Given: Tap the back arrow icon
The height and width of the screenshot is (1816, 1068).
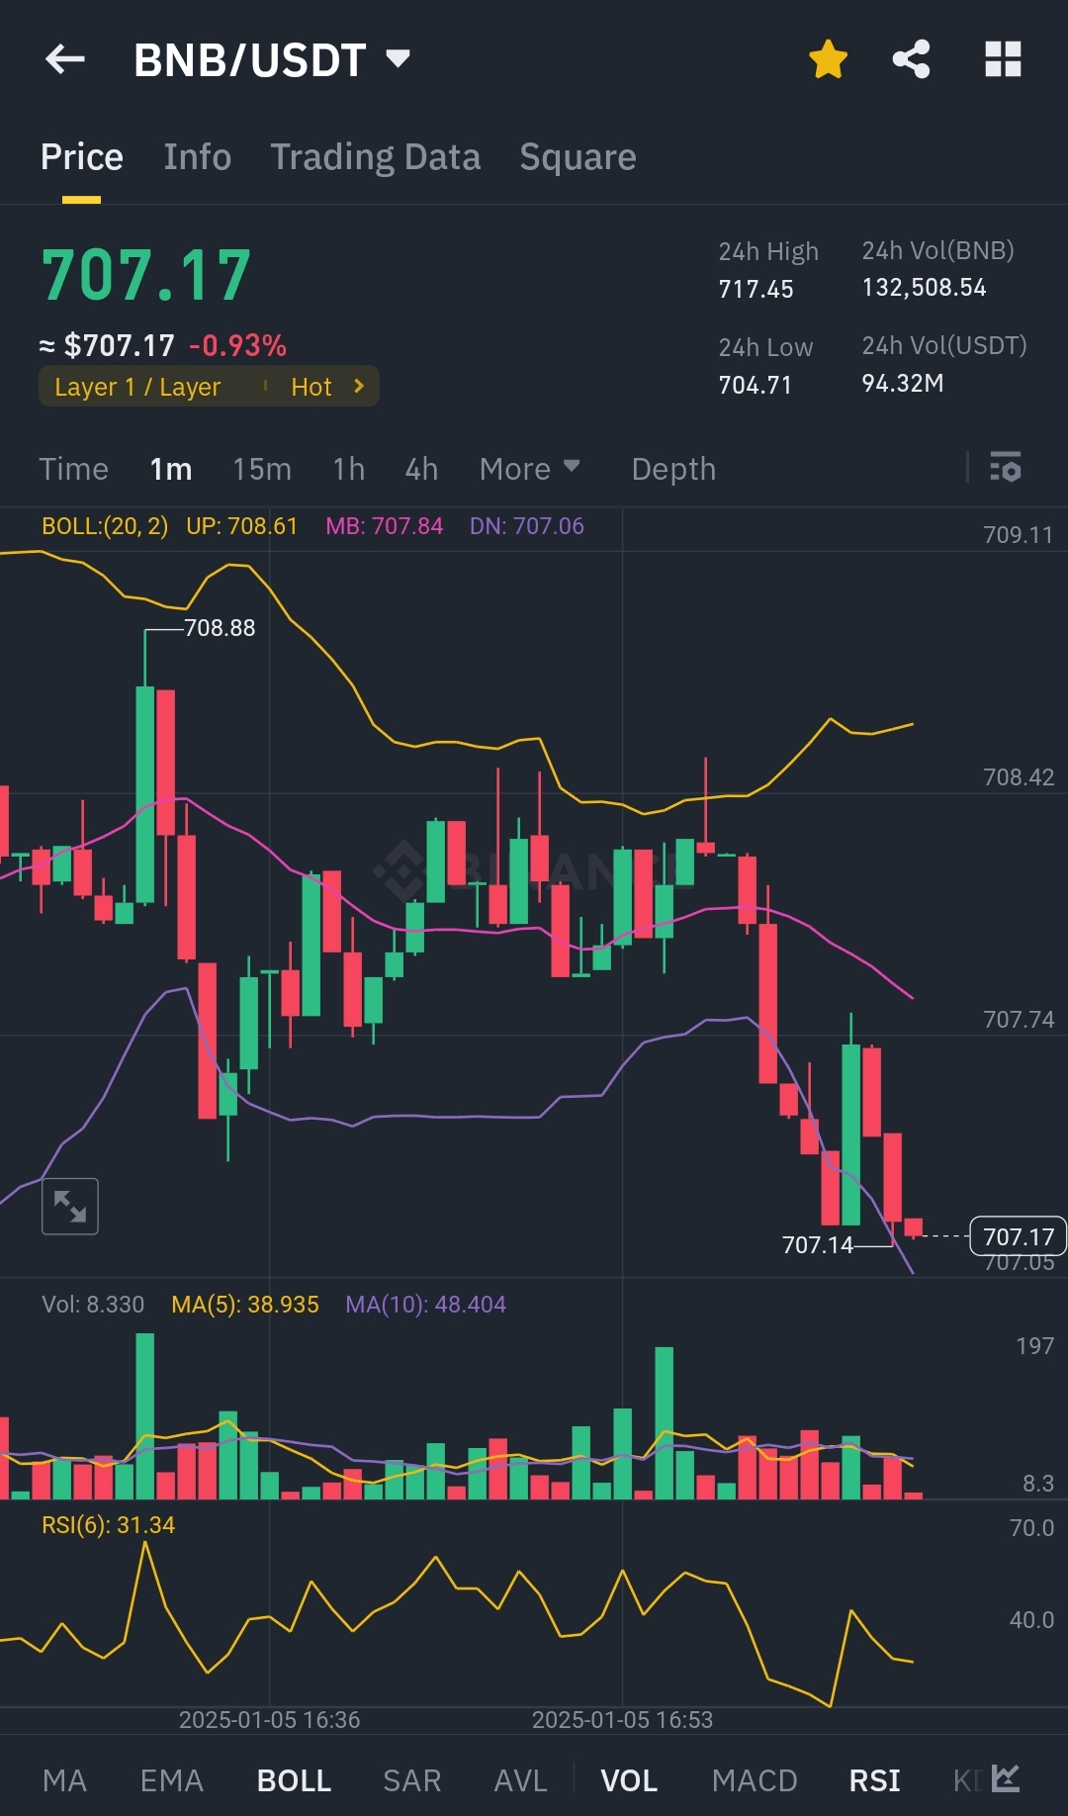Looking at the screenshot, I should tap(65, 59).
